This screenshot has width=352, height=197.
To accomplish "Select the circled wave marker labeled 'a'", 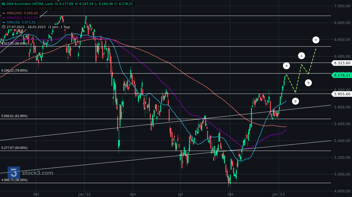I will [x=287, y=66].
